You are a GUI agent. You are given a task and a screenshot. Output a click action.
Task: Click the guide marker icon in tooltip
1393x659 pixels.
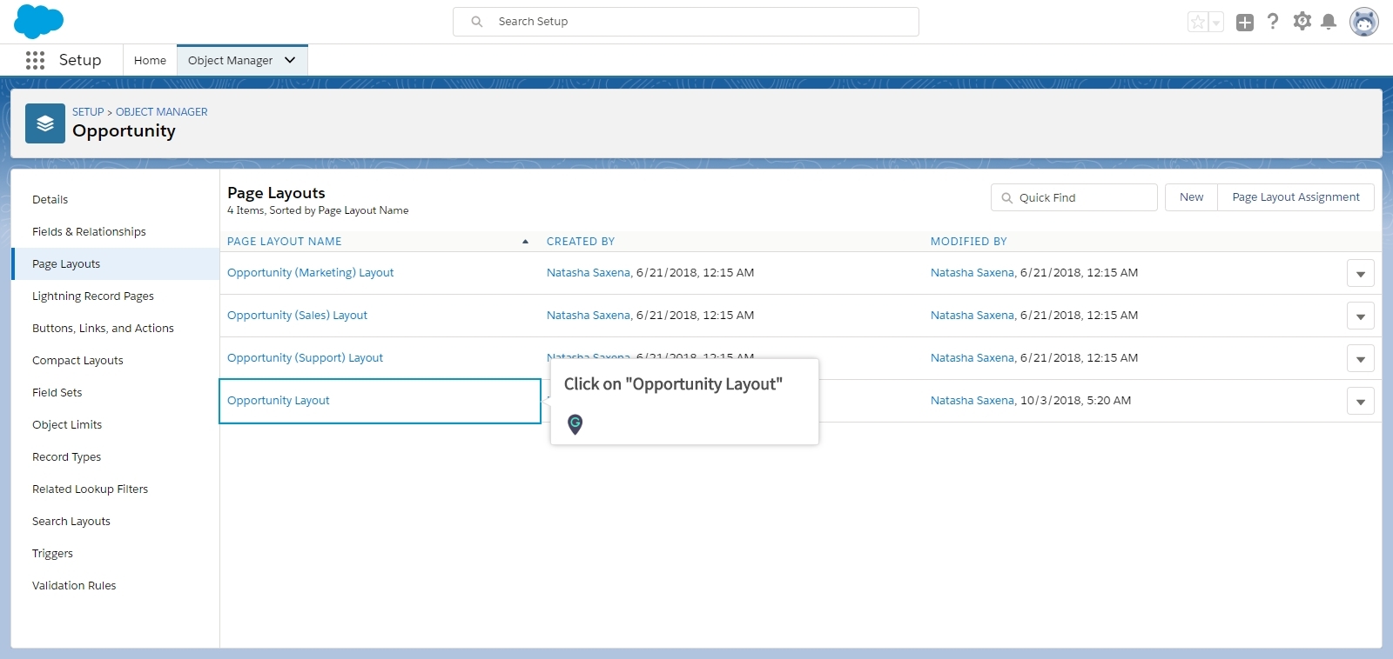575,424
